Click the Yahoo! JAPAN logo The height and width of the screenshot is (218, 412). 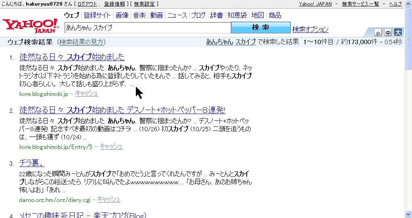31,26
